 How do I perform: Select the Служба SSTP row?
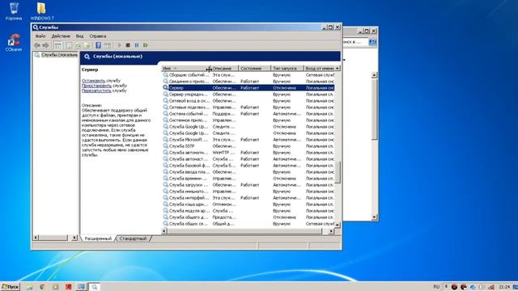pyautogui.click(x=248, y=145)
